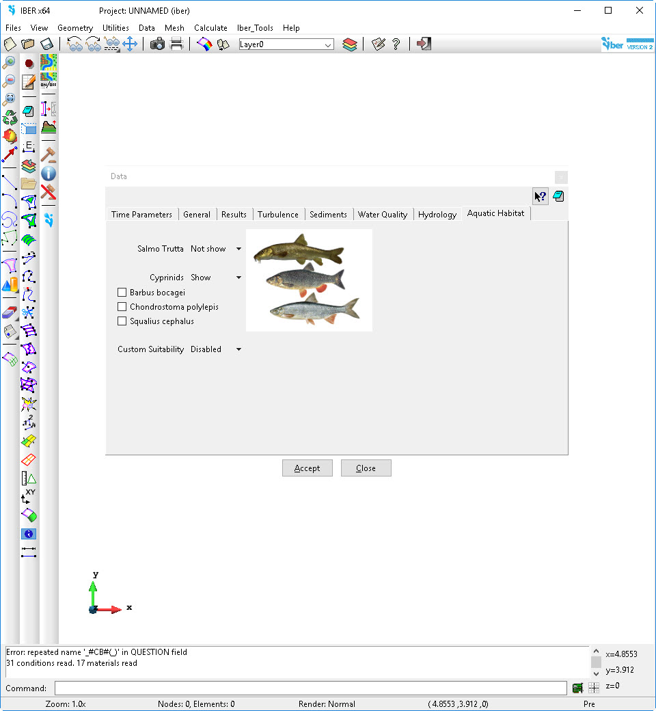The height and width of the screenshot is (711, 656).
Task: Click the camera snapshot icon in toolbar
Action: click(157, 44)
